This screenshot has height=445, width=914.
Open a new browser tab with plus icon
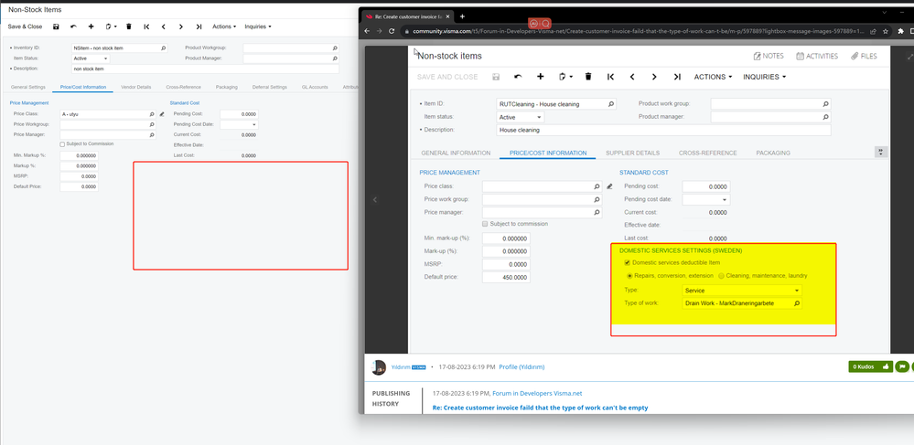click(462, 16)
